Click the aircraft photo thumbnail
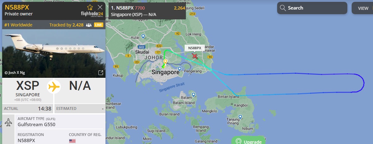This screenshot has height=144, width=373. 54,53
